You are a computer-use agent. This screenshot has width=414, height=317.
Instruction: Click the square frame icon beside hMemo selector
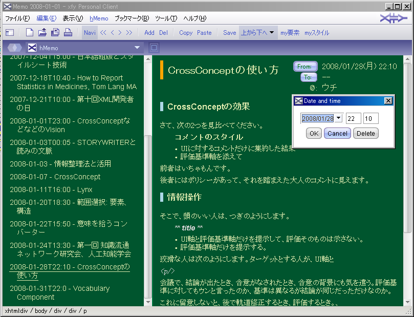tap(154, 48)
